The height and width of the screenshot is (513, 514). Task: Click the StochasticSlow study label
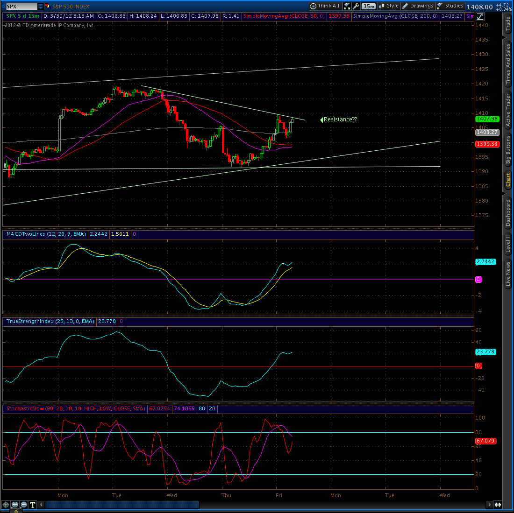click(76, 408)
